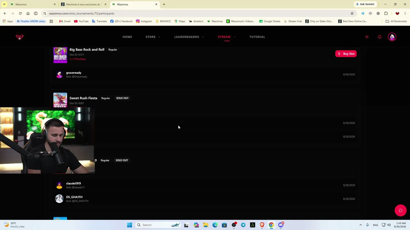Viewport: 410px width, 230px height.
Task: Click the graceready participant name
Action: [74, 73]
